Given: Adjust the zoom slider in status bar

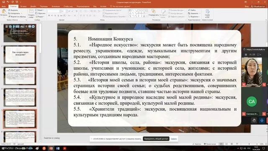Looking at the screenshot, I should (249, 144).
